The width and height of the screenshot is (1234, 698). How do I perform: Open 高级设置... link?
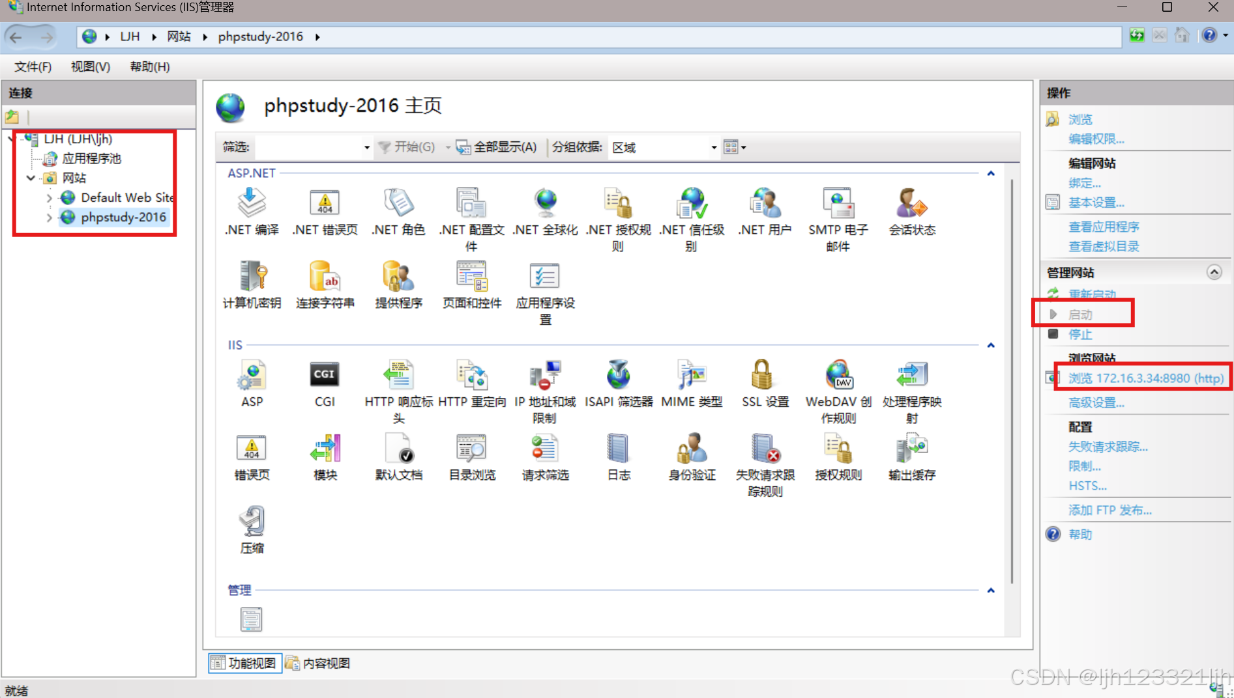1096,402
